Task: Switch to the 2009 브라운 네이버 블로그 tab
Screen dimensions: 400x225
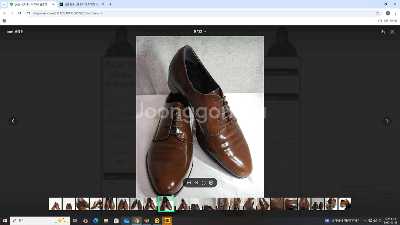Action: [x=31, y=4]
